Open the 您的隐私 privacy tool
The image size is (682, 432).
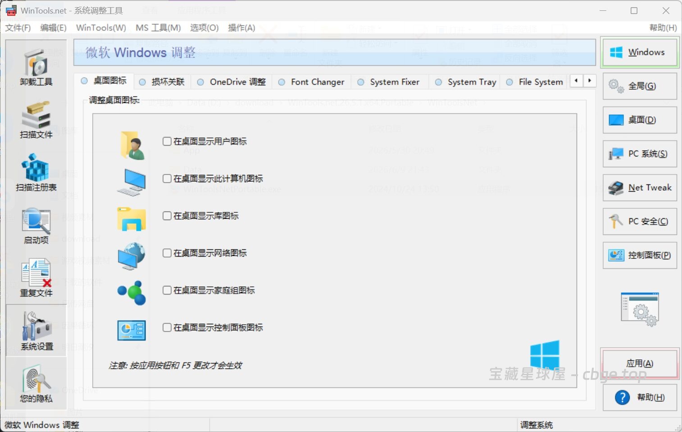coord(36,383)
